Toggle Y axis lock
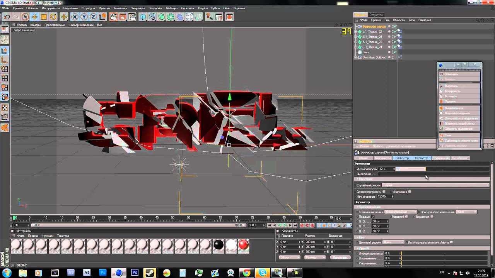The image size is (495, 278). (84, 17)
